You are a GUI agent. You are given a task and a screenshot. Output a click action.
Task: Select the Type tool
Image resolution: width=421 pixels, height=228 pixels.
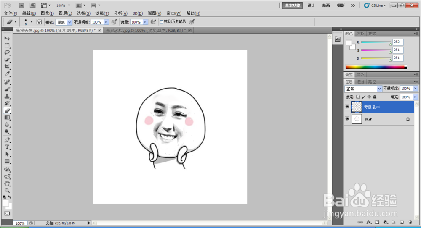[x=7, y=147]
